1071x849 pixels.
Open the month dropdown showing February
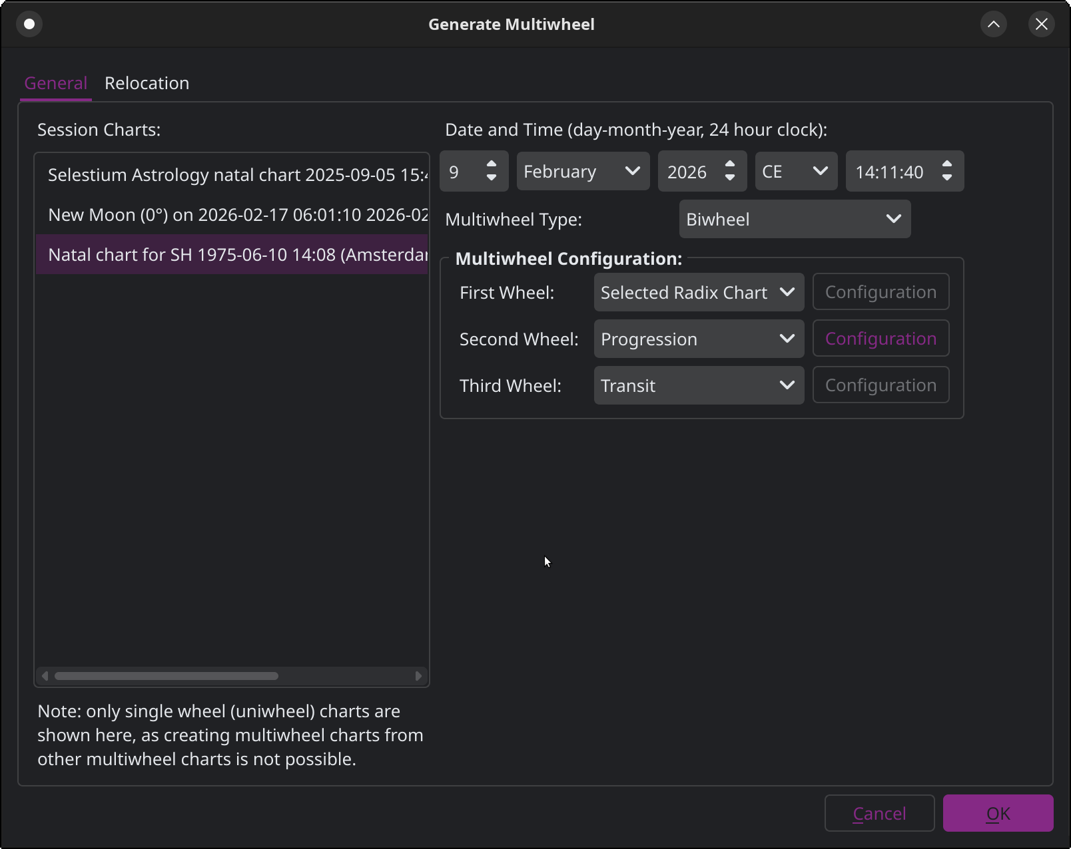[583, 172]
